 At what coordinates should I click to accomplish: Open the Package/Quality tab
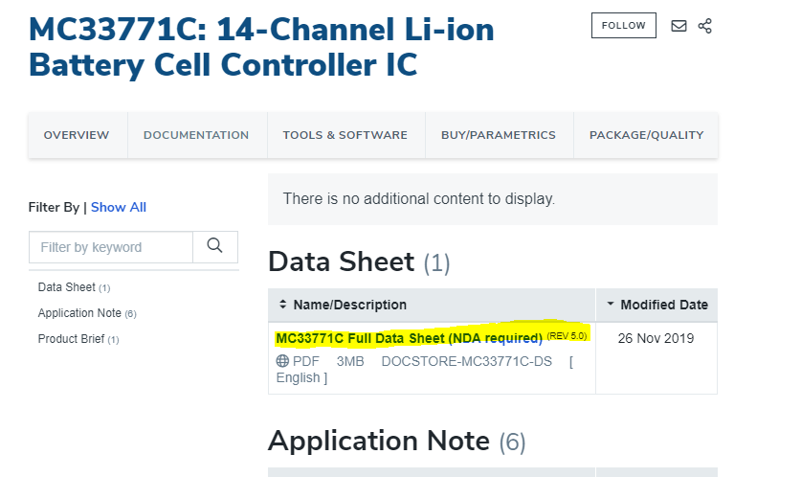tap(646, 135)
